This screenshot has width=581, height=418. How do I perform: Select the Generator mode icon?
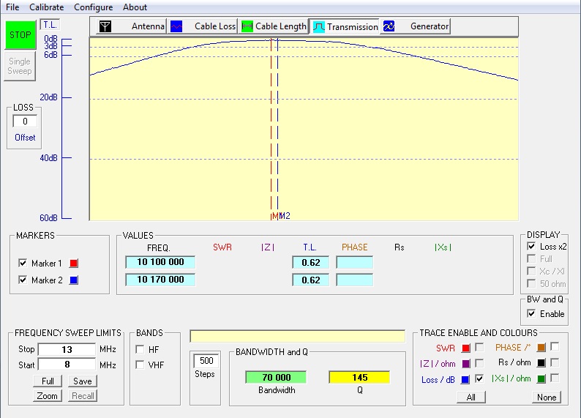(x=389, y=26)
